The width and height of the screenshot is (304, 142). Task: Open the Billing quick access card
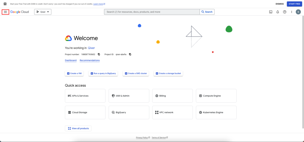pos(172,96)
